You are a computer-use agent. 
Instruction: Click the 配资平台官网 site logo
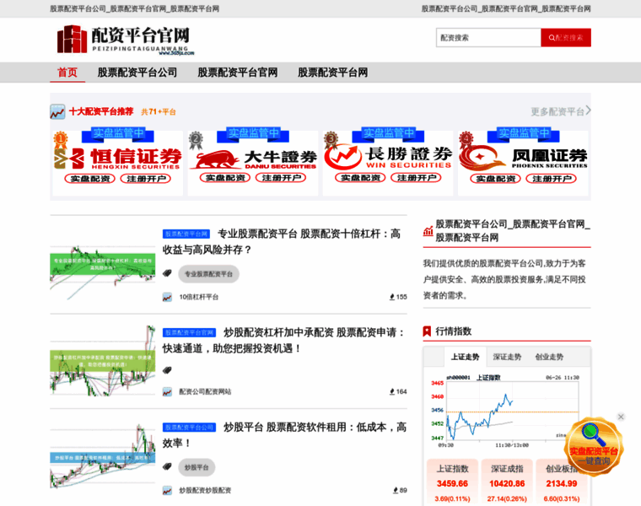tap(126, 40)
